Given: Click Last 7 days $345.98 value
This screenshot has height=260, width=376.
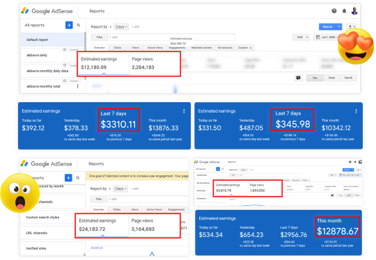Looking at the screenshot, I should point(292,124).
